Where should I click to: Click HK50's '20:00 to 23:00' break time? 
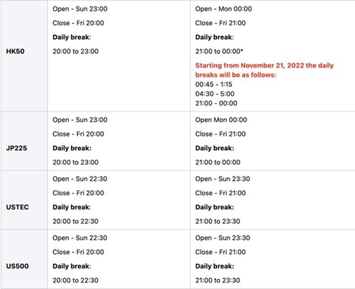point(75,51)
